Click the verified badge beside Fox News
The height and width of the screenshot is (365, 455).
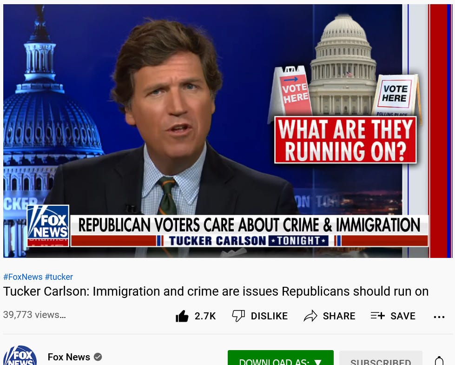point(98,357)
